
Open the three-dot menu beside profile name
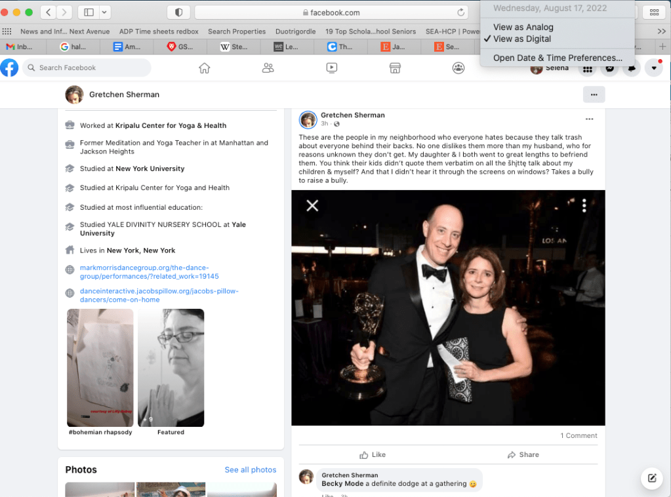594,94
